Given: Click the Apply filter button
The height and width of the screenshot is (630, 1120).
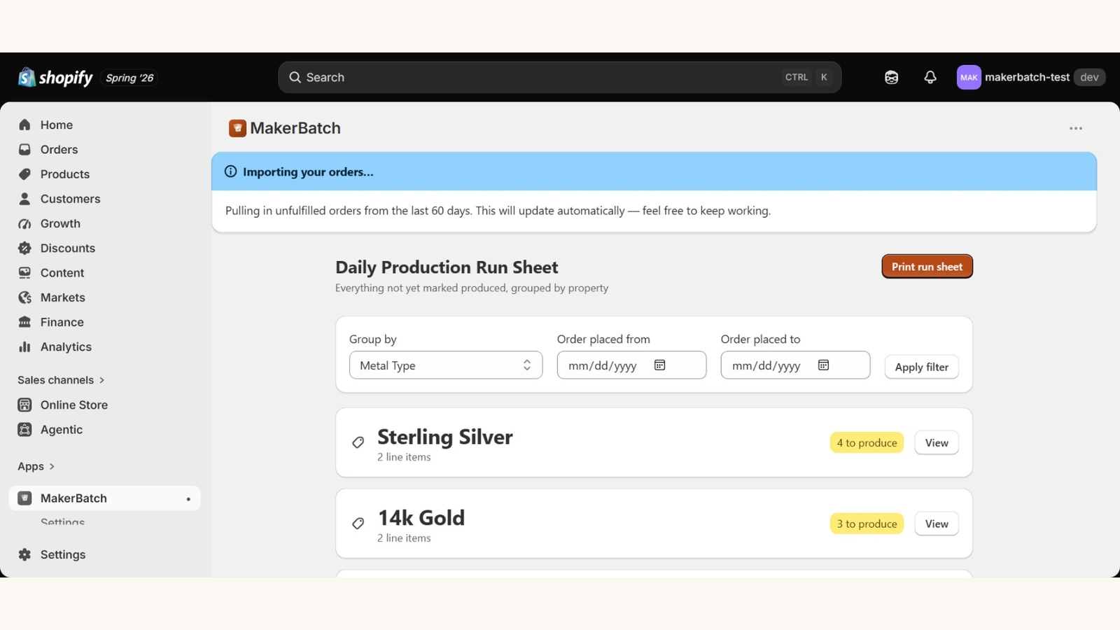Looking at the screenshot, I should (x=921, y=367).
